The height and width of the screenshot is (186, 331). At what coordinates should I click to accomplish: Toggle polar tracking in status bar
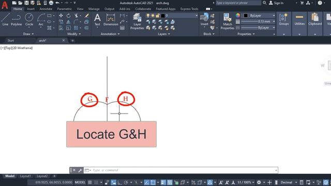pyautogui.click(x=126, y=182)
